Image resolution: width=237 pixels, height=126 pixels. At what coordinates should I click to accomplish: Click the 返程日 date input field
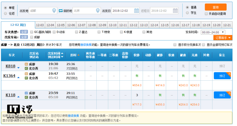pyautogui.click(x=164, y=11)
